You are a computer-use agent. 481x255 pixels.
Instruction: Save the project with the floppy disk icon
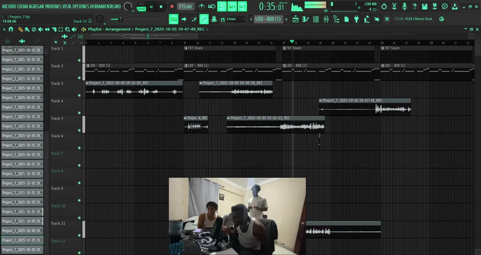pyautogui.click(x=425, y=6)
